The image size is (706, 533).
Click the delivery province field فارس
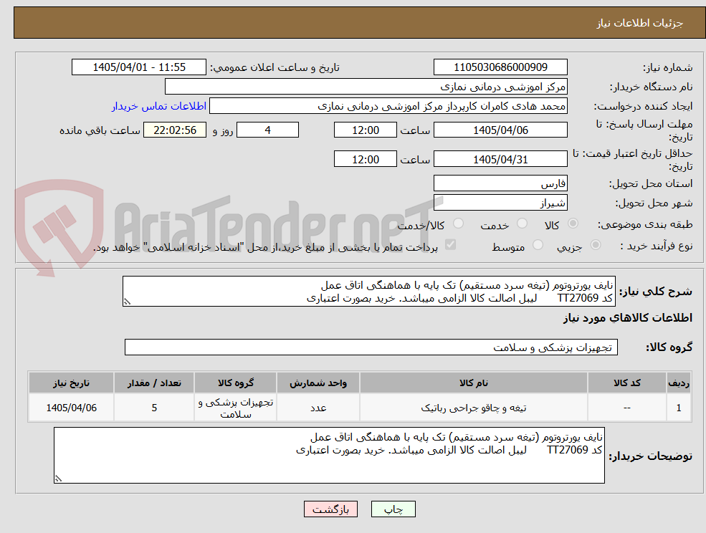pyautogui.click(x=500, y=183)
